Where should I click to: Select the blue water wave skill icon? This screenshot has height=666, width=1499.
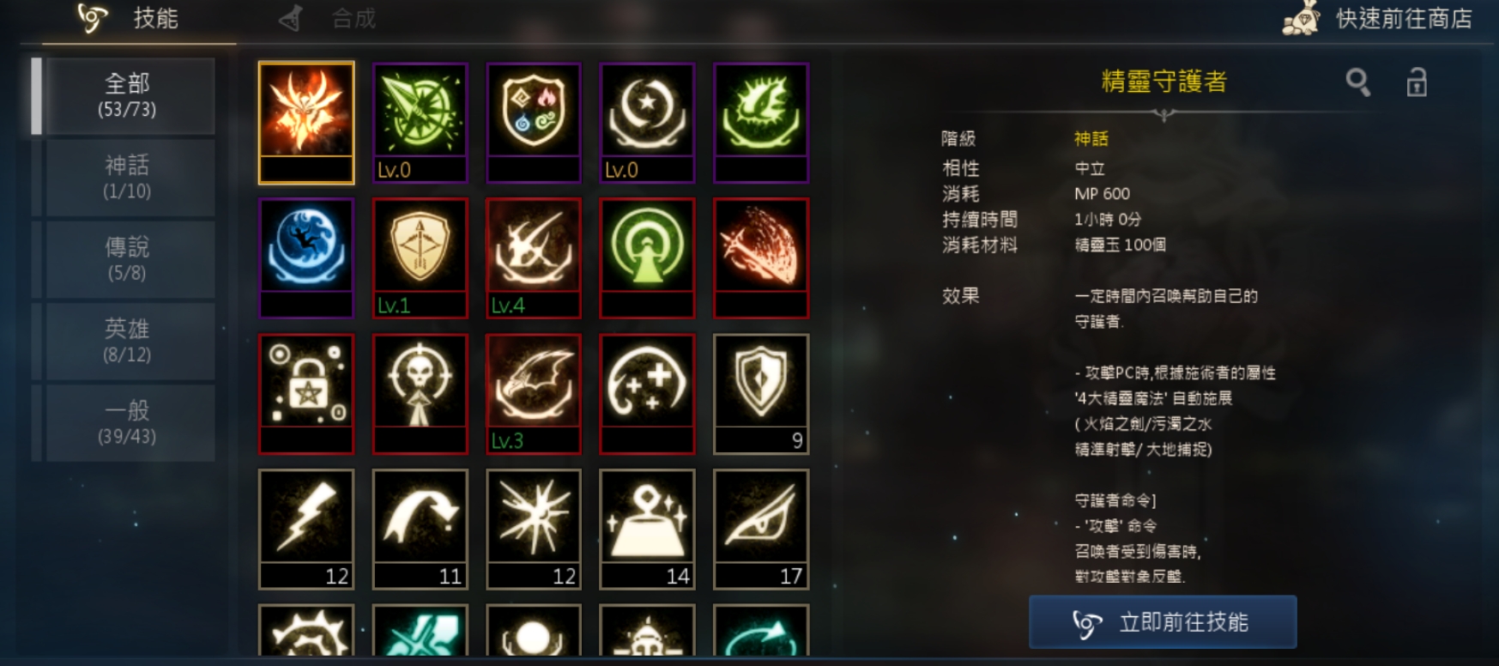[x=306, y=257]
